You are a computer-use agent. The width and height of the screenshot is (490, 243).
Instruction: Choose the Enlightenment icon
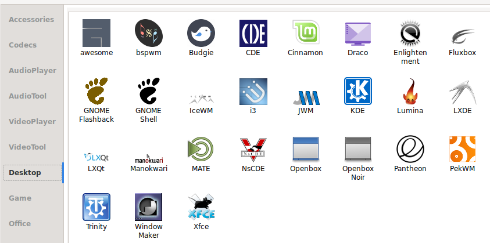pos(410,32)
